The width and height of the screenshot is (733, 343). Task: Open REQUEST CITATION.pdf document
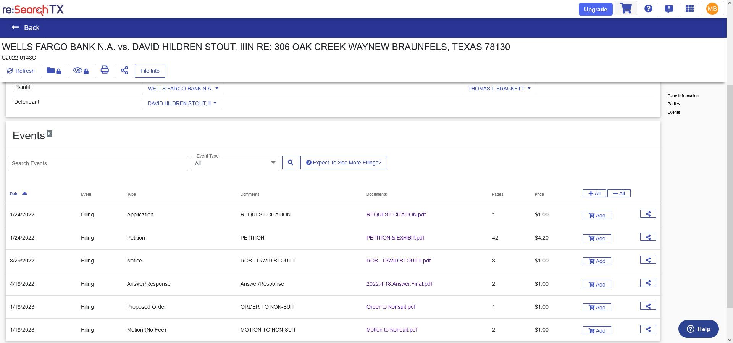[x=396, y=214]
